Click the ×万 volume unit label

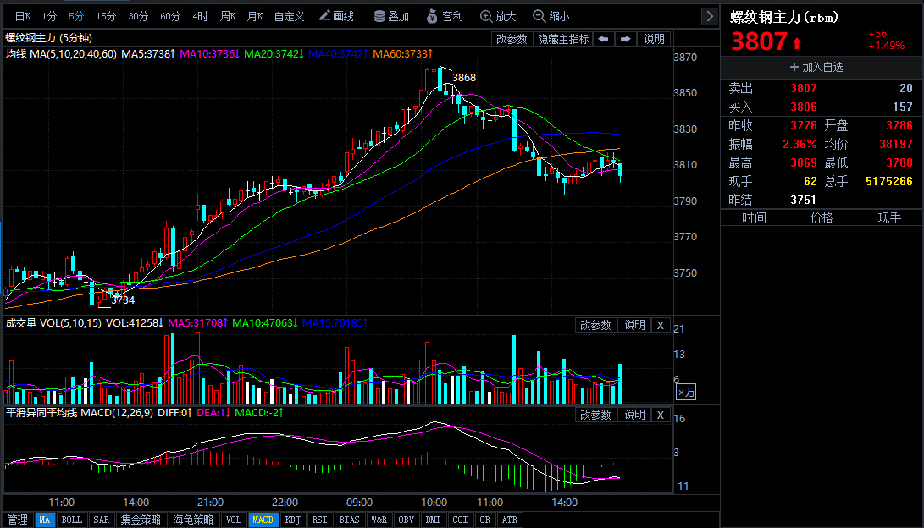(x=686, y=392)
